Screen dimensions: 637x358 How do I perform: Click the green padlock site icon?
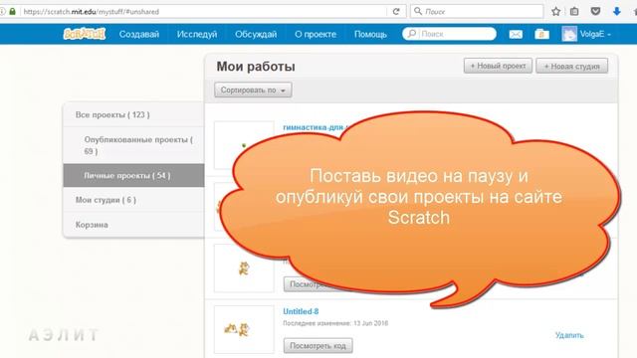click(x=12, y=11)
